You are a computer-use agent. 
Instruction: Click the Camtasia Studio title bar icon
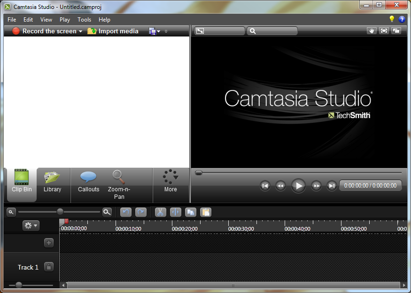[x=8, y=7]
